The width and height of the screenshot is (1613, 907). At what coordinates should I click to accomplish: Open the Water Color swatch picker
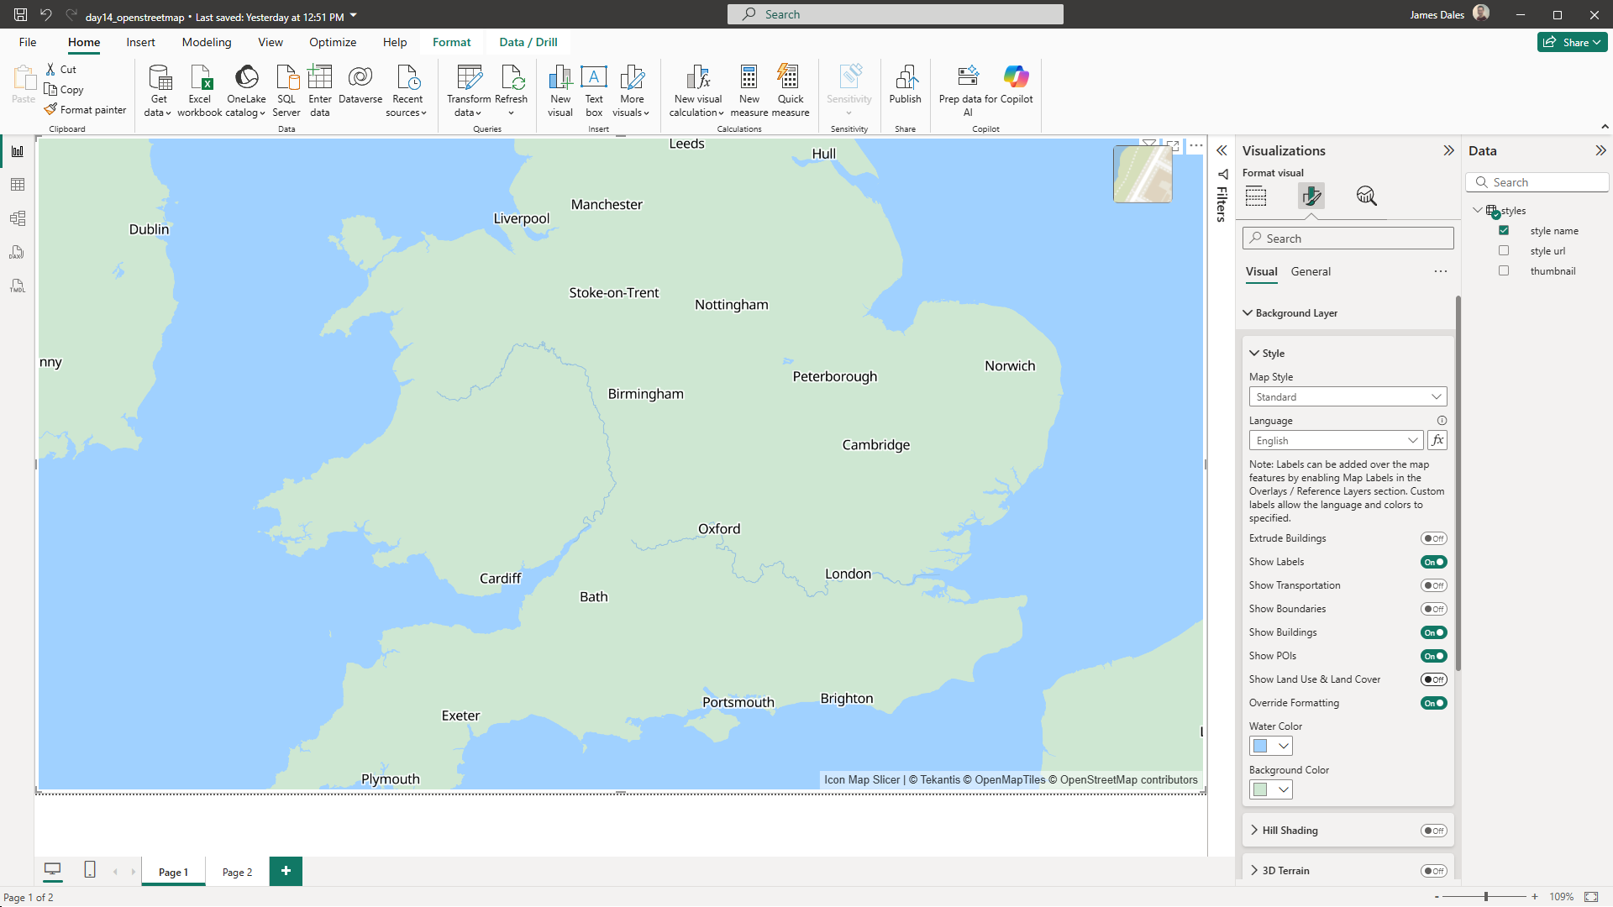pos(1270,746)
